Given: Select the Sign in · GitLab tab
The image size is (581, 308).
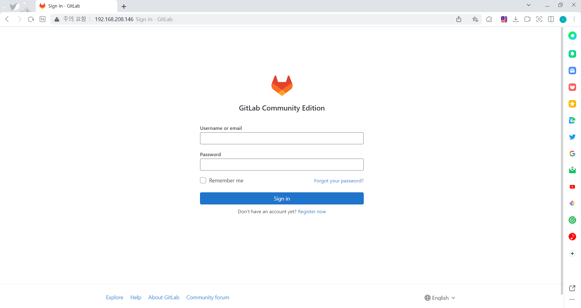Looking at the screenshot, I should (76, 6).
